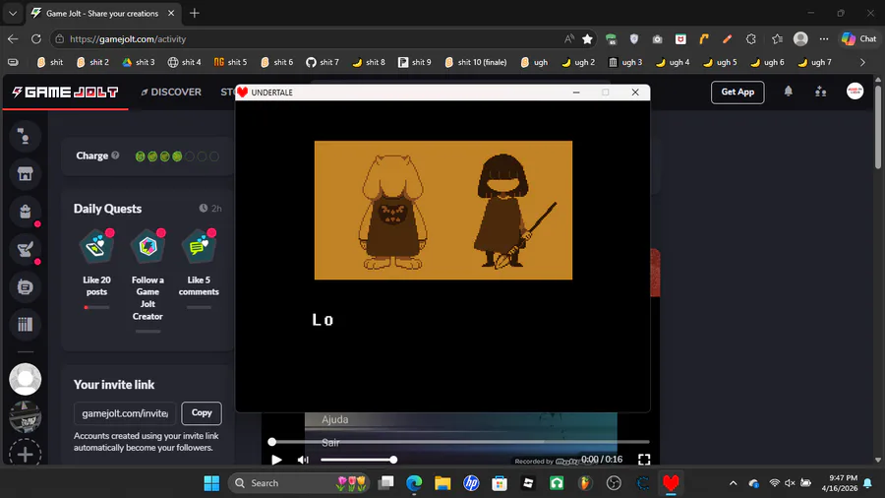This screenshot has width=885, height=498.
Task: Open the library icon in left sidebar
Action: (x=25, y=324)
